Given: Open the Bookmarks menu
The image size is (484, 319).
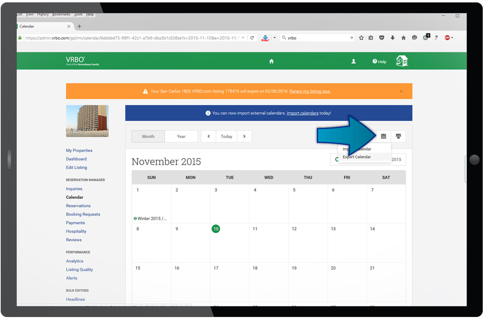Looking at the screenshot, I should [x=61, y=15].
